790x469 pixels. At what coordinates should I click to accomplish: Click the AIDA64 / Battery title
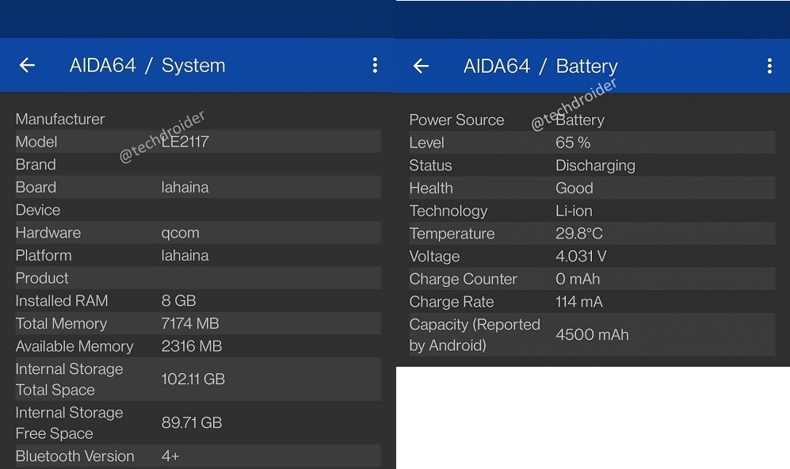click(x=540, y=67)
